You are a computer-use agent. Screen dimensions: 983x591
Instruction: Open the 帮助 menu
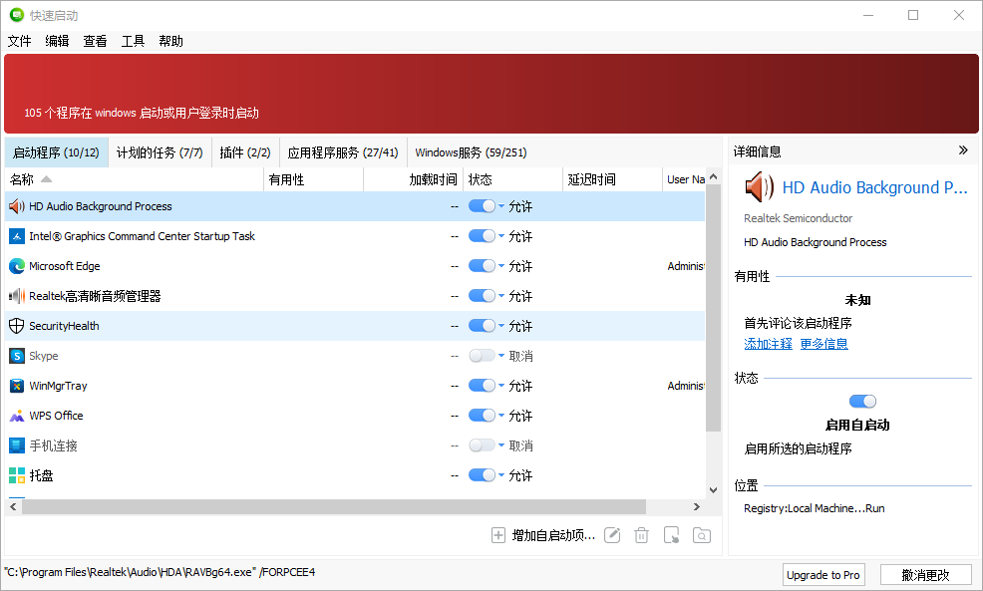[x=170, y=42]
